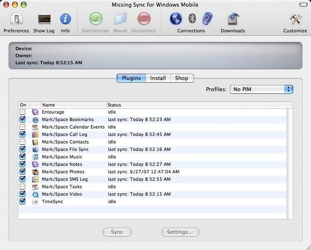This screenshot has width=311, height=250.
Task: Click the green Synchronize icon
Action: tap(96, 19)
